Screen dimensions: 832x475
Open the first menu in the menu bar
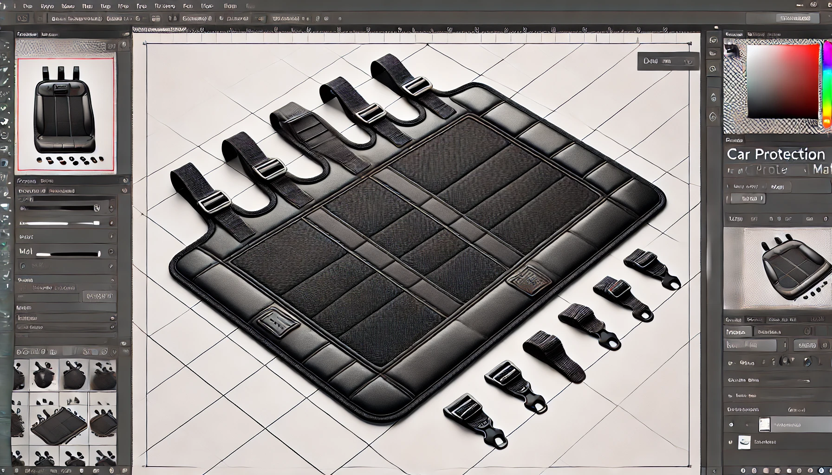[27, 6]
